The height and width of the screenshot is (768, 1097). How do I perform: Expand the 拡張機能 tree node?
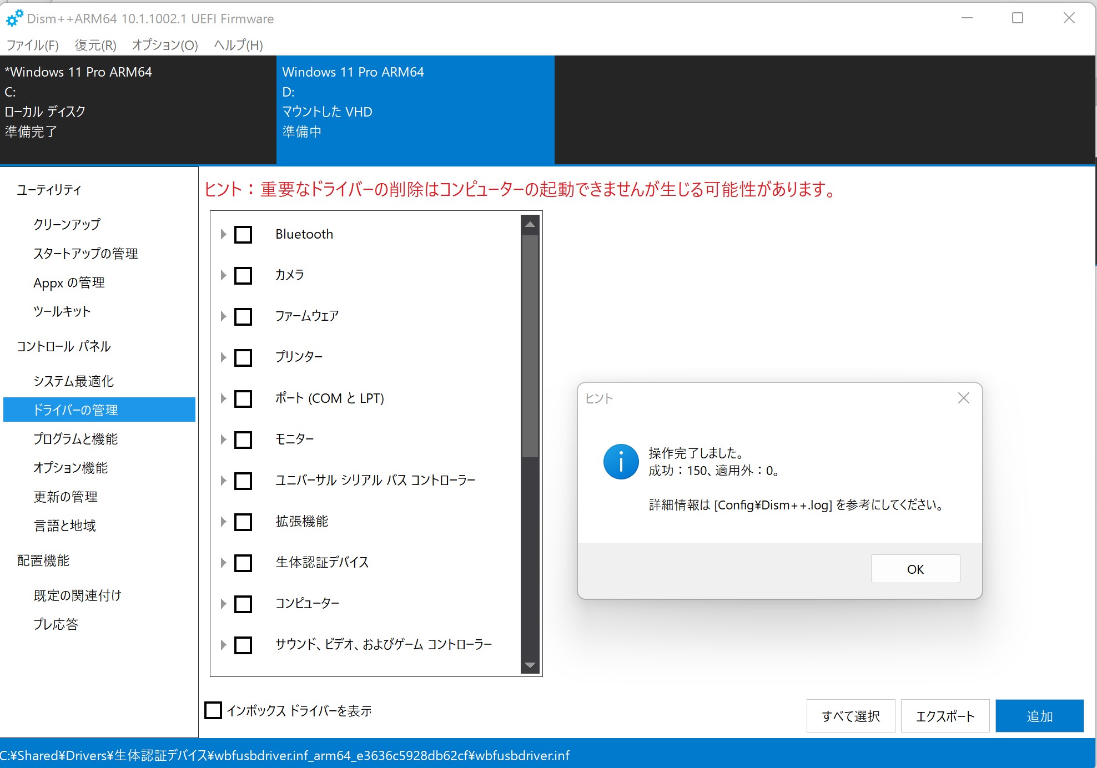pyautogui.click(x=223, y=522)
